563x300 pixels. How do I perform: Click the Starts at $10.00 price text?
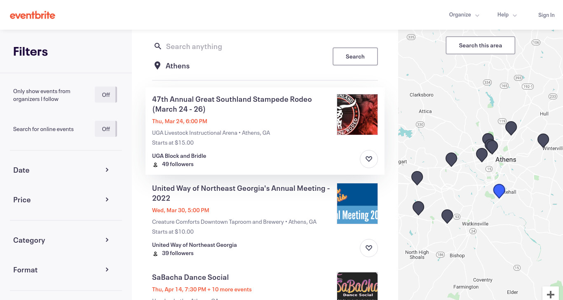click(x=173, y=232)
